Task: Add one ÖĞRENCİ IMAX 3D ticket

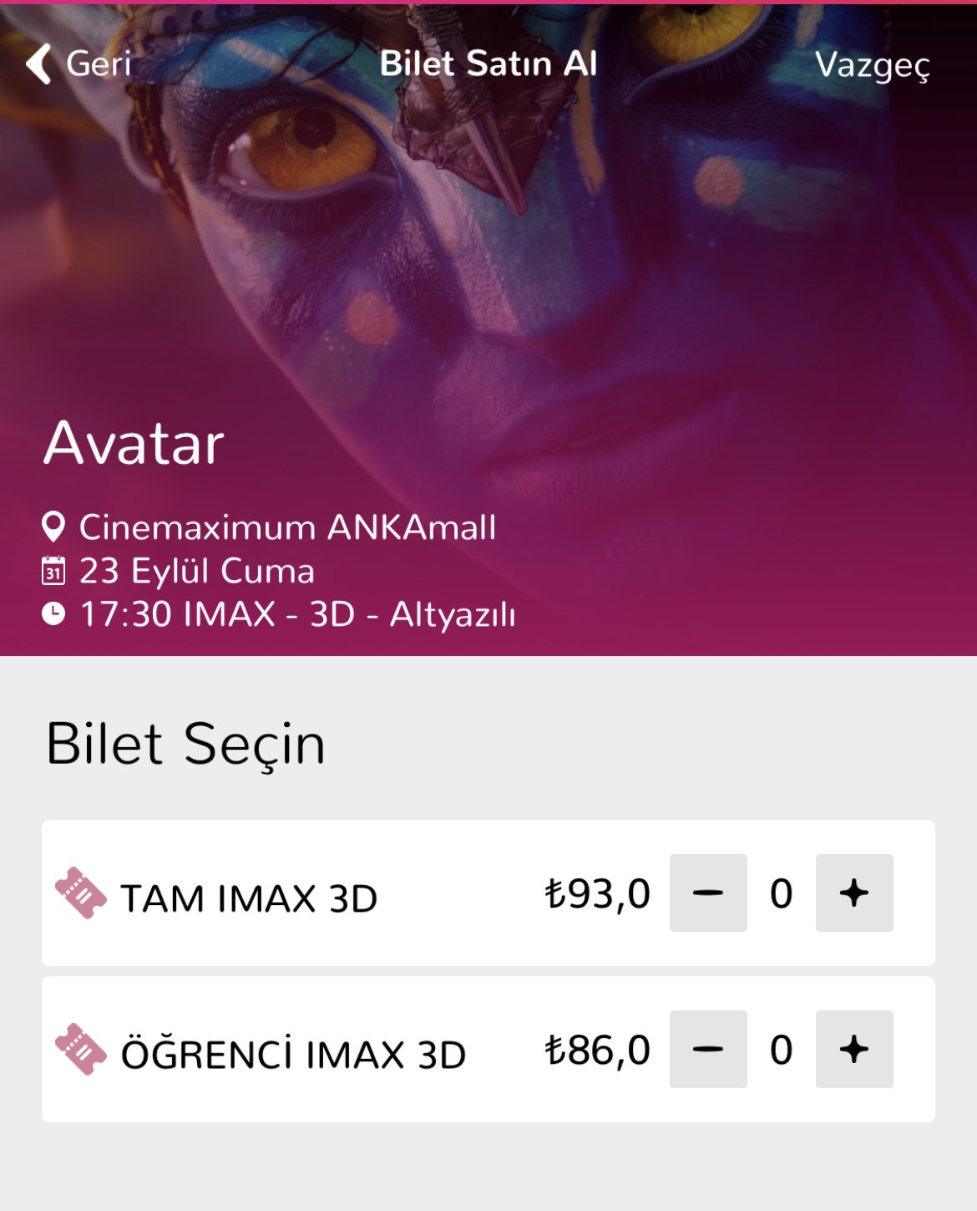Action: point(854,1049)
